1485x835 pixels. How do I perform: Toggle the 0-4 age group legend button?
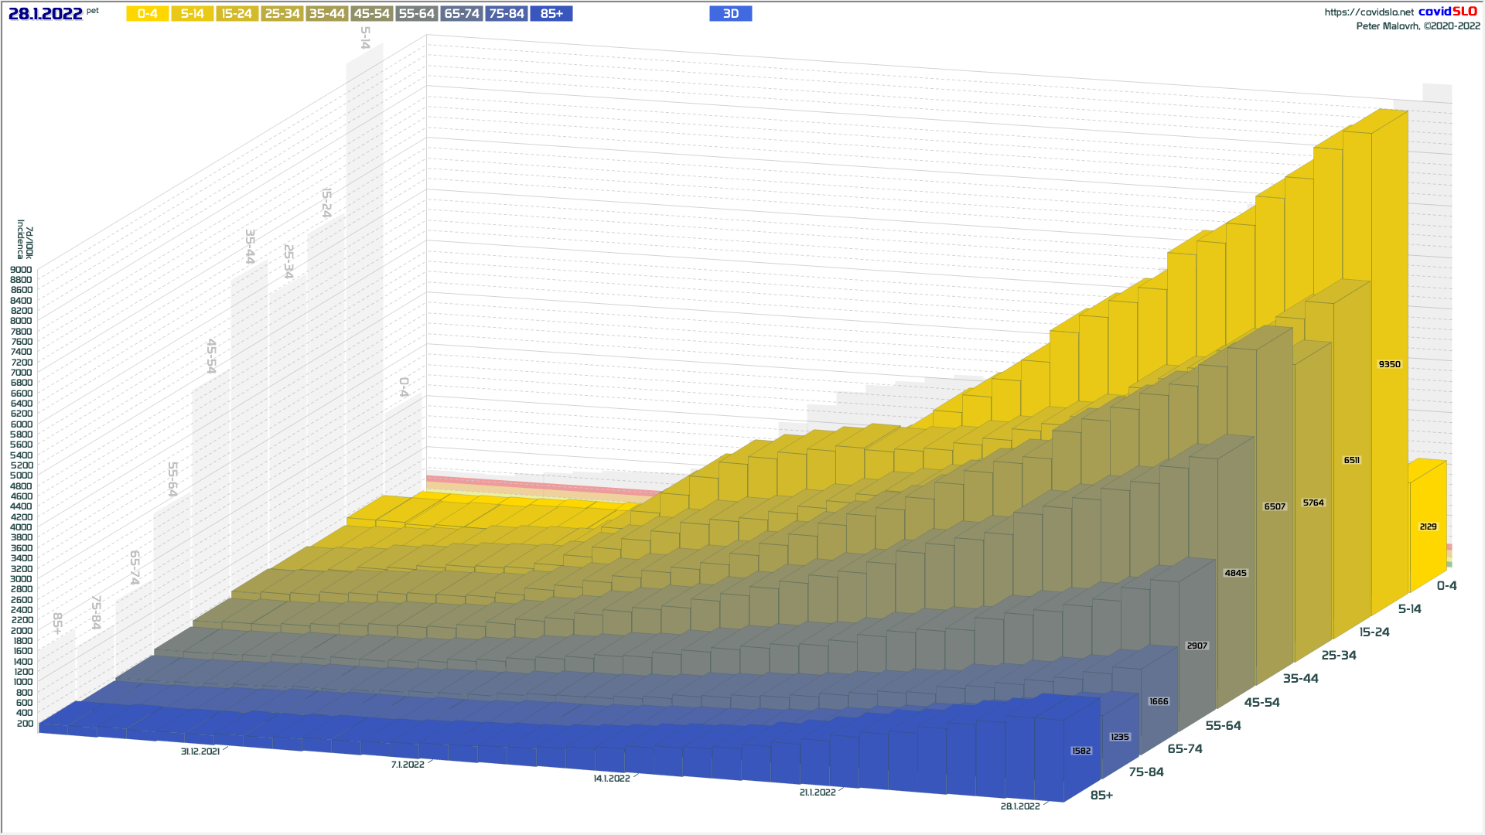(x=147, y=14)
